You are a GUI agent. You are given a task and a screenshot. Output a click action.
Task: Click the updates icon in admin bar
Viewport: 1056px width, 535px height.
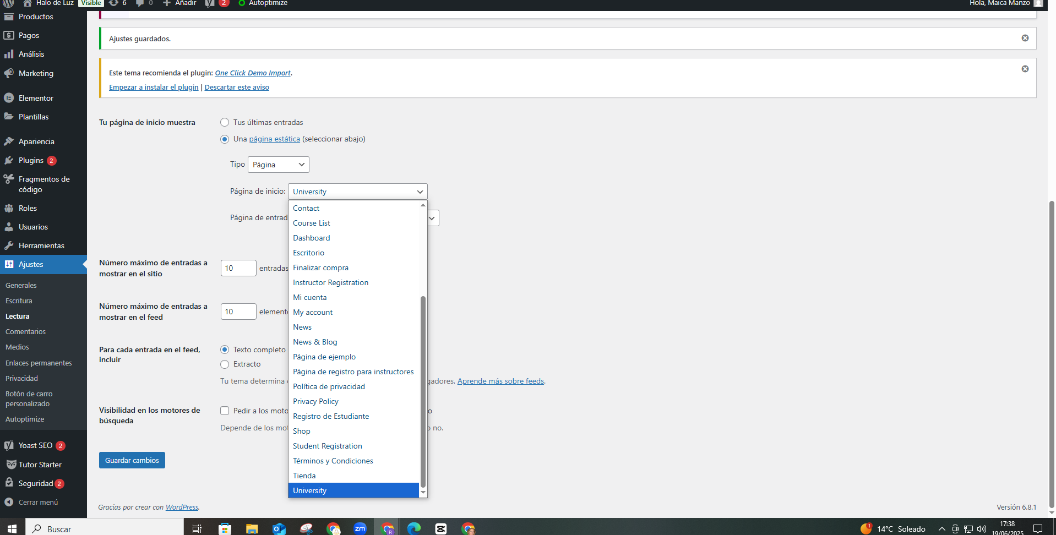coord(113,3)
